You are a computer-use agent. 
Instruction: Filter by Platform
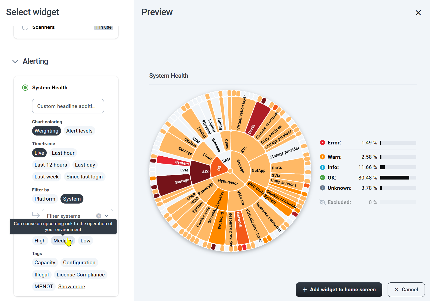point(45,199)
